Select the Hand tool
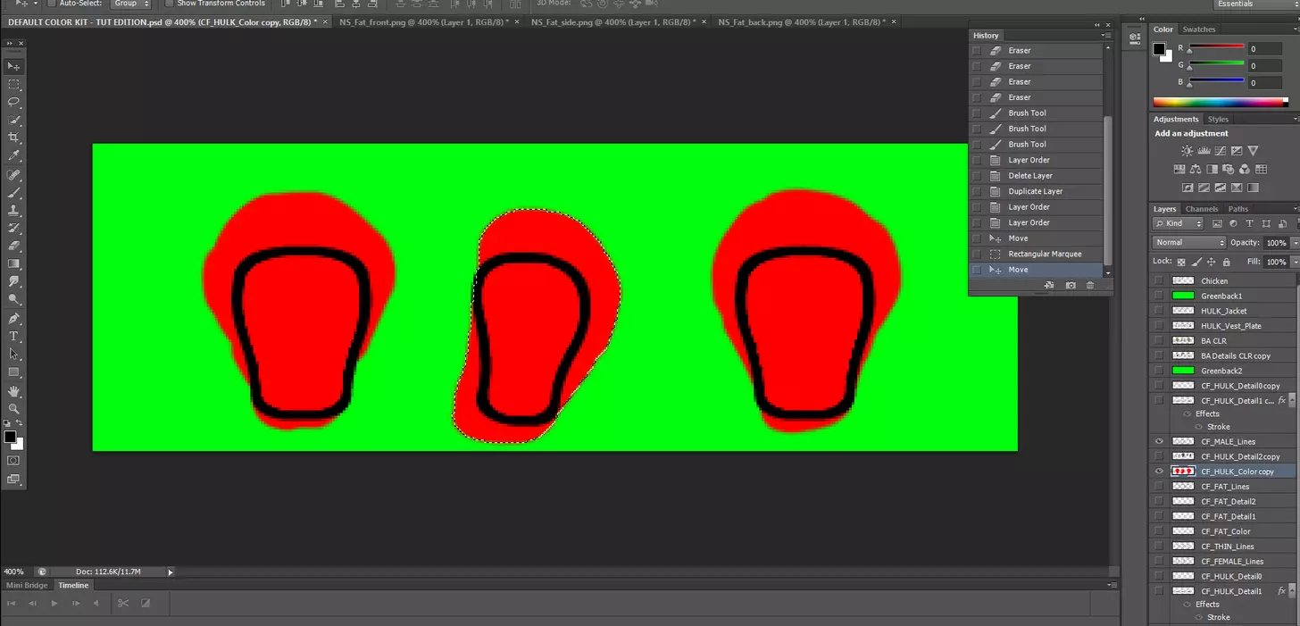 pos(13,391)
